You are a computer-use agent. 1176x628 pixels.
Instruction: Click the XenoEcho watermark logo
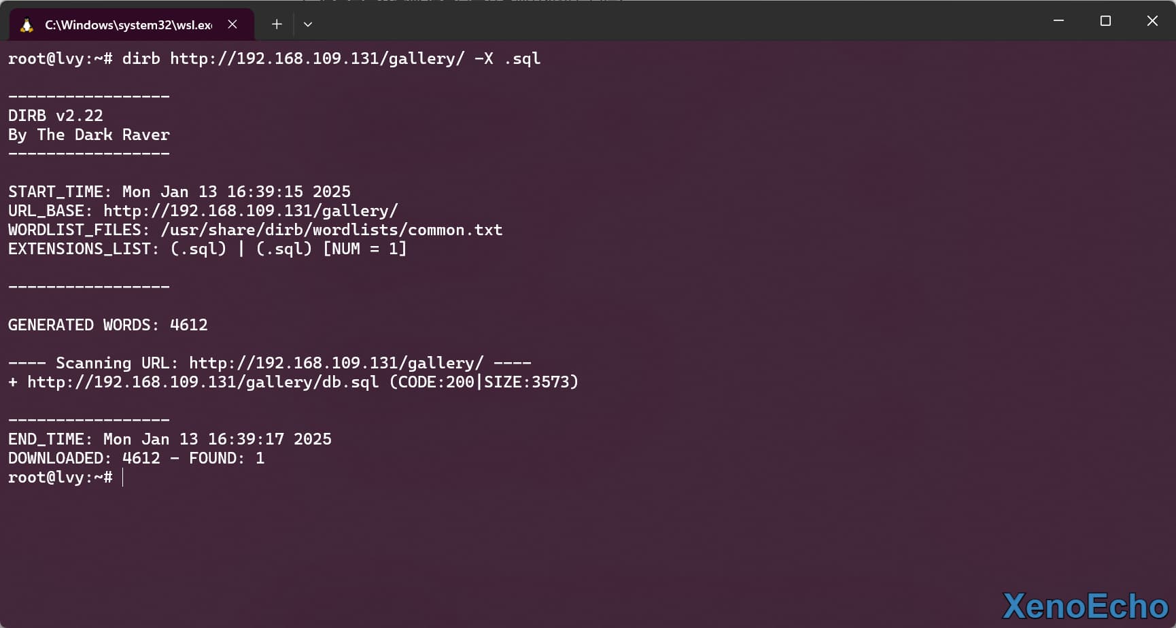coord(1085,606)
